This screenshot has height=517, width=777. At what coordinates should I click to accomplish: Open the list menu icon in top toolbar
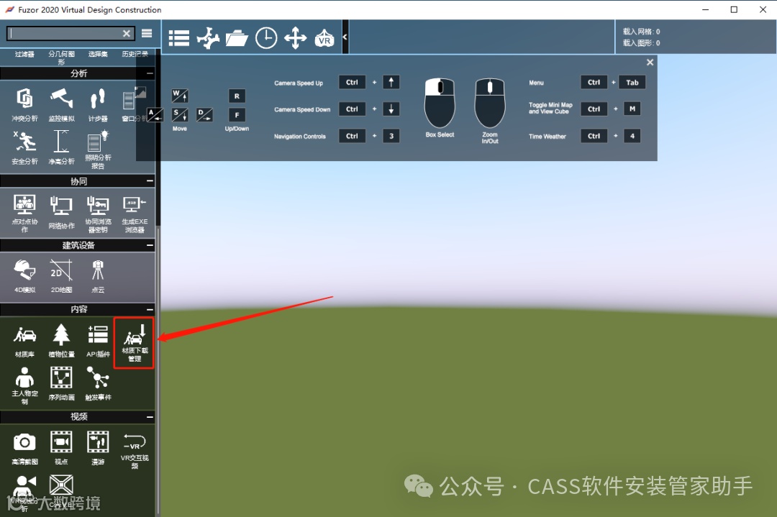point(179,37)
